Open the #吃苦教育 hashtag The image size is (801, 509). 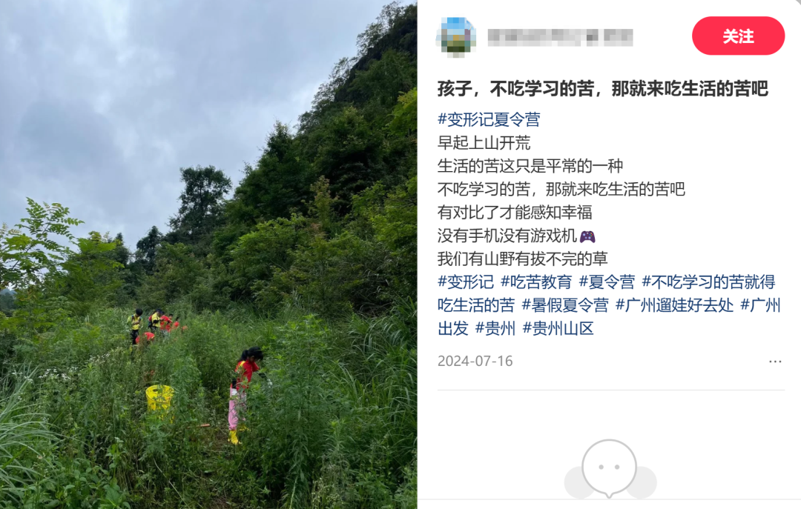point(536,282)
